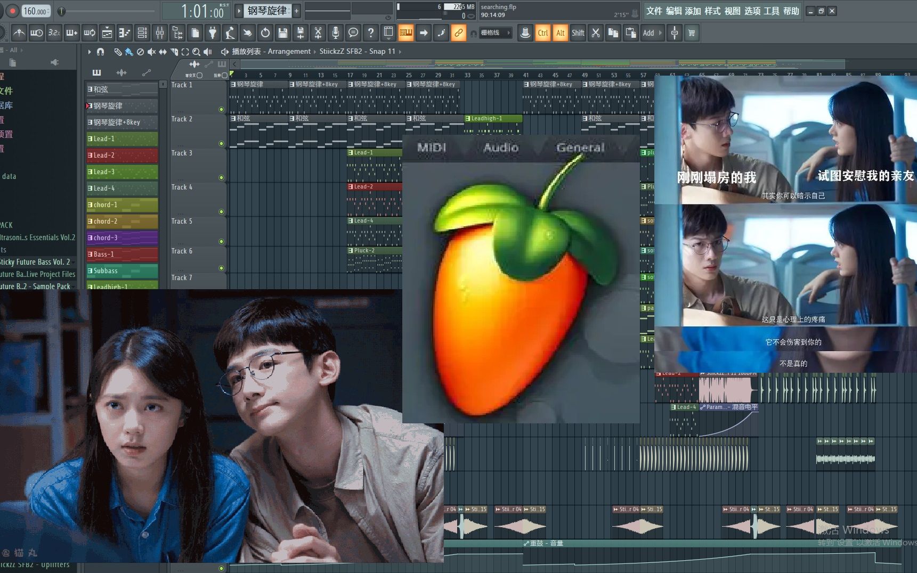Toggle the metronome icon
Image resolution: width=917 pixels, height=573 pixels.
tap(19, 33)
